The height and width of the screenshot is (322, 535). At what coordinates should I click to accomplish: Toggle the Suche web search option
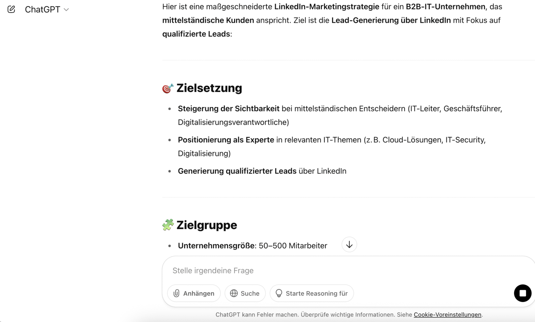click(245, 294)
